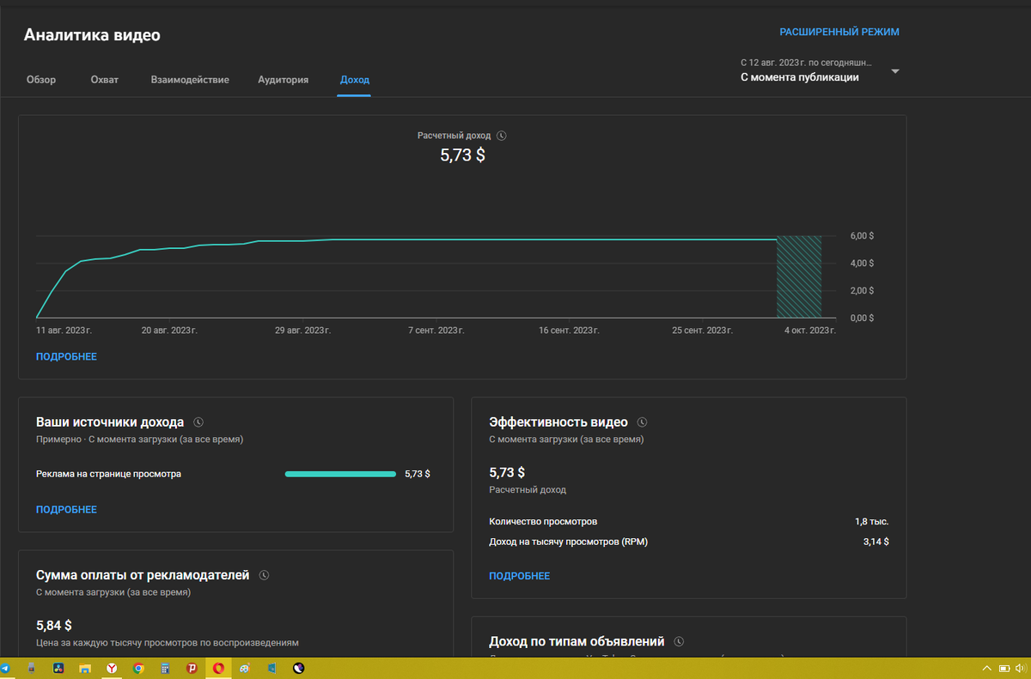The image size is (1031, 679).
Task: Click the Количество просмотров label
Action: 543,522
